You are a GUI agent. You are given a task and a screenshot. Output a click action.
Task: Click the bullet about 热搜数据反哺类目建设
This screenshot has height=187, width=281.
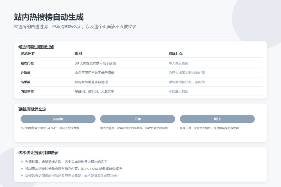tap(71, 175)
